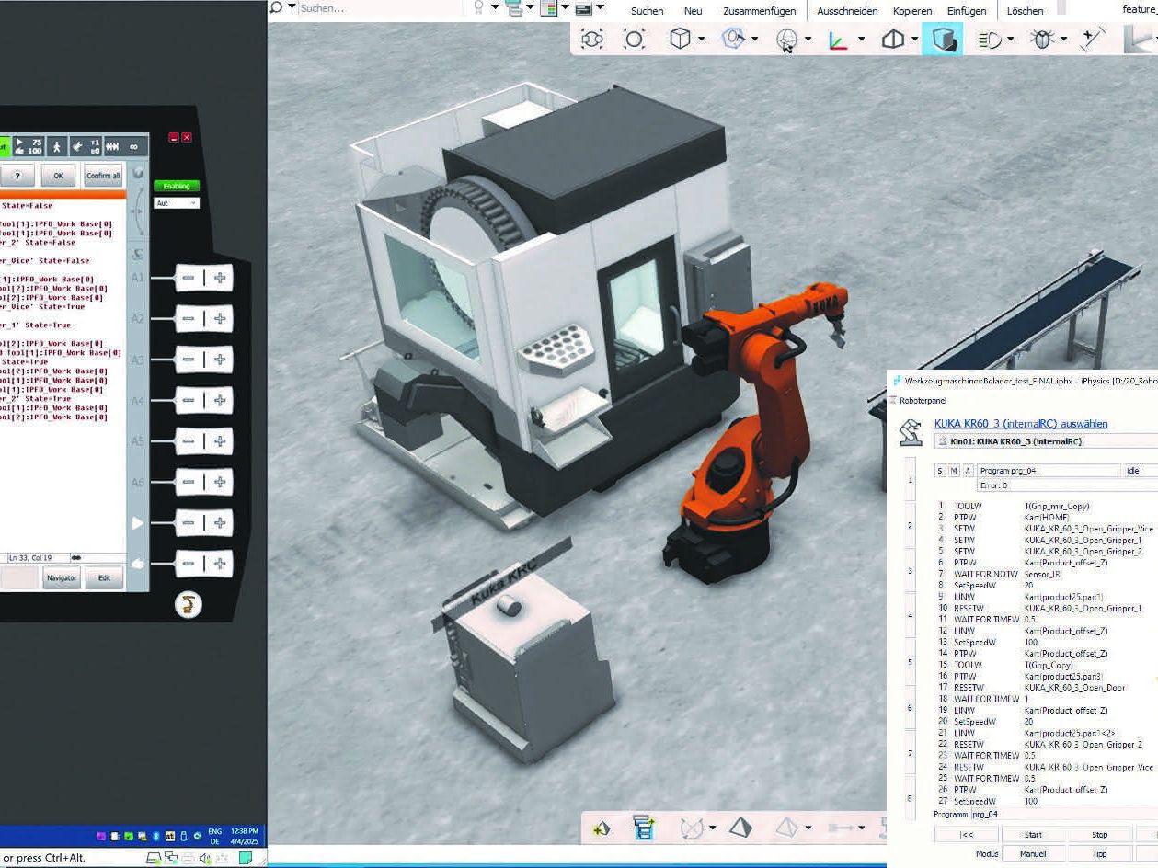
Task: Click the Suchen menu item
Action: [x=648, y=11]
